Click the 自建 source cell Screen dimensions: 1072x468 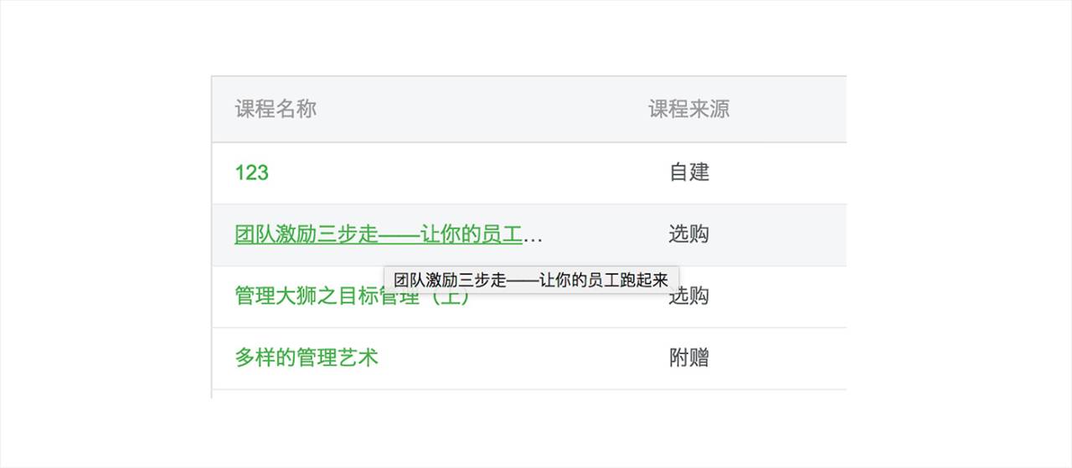[688, 172]
